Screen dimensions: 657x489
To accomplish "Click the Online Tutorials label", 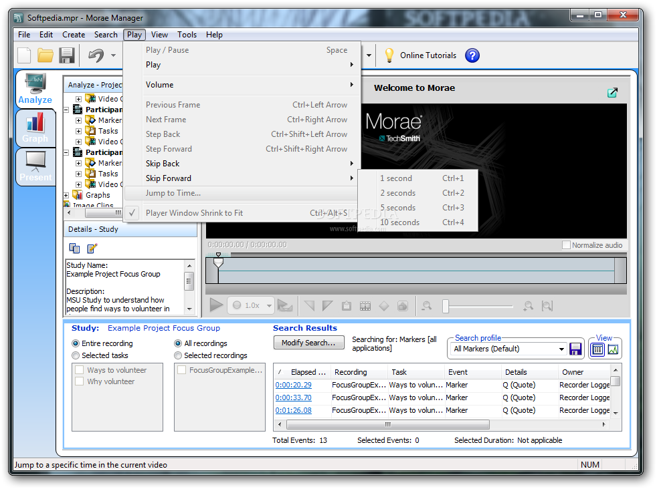I will tap(428, 55).
